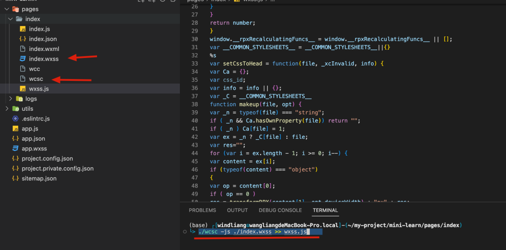Open the sitemap.json file
The width and height of the screenshot is (506, 250).
[x=39, y=179]
